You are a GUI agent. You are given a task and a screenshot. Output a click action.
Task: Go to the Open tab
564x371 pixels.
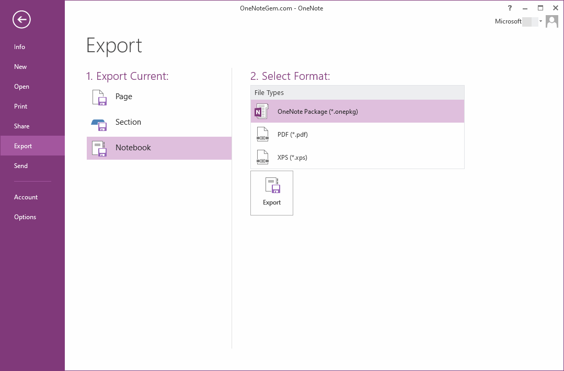pyautogui.click(x=32, y=87)
